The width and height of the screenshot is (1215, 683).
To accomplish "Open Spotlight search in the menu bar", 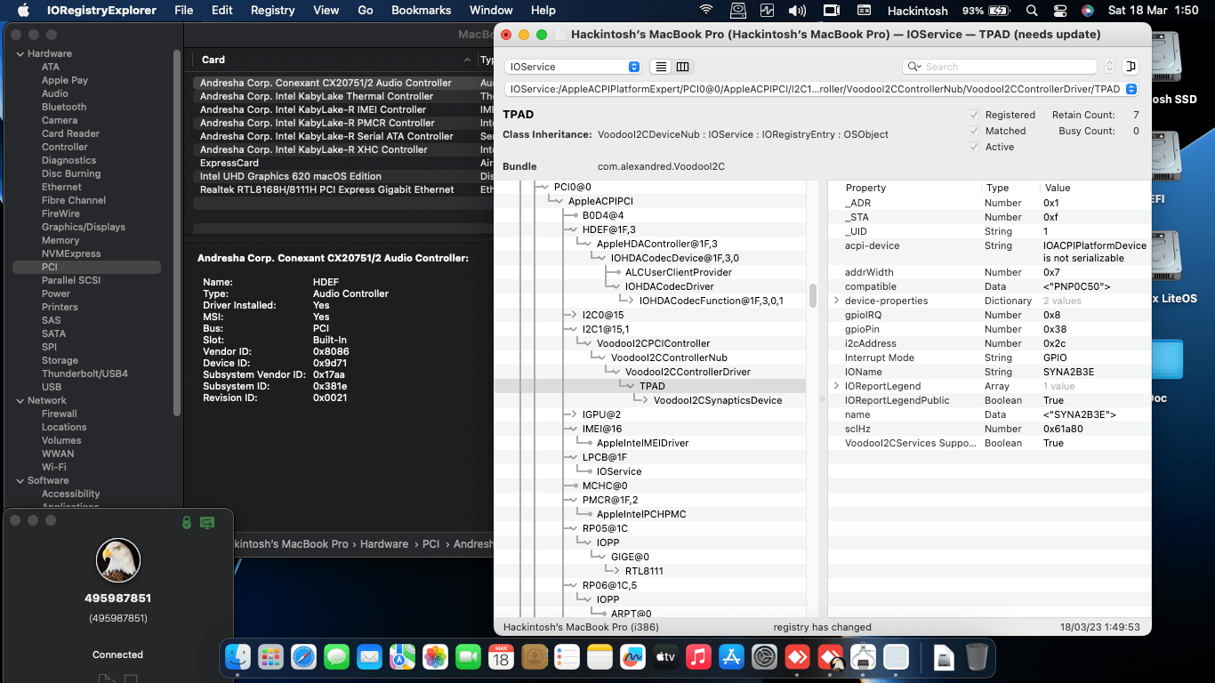I will pos(1032,11).
